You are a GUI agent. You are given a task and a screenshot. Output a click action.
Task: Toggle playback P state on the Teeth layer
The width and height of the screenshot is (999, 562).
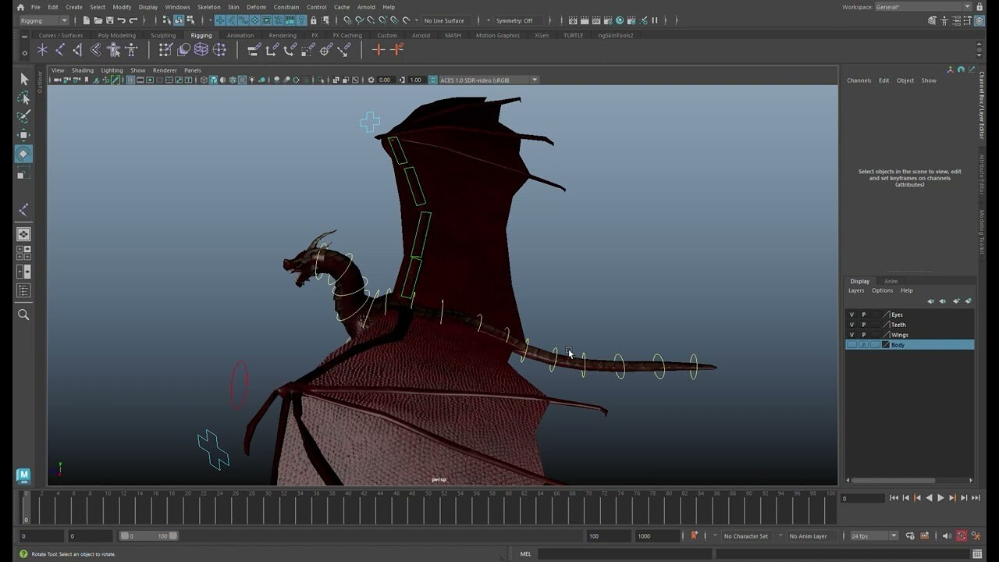pyautogui.click(x=863, y=324)
